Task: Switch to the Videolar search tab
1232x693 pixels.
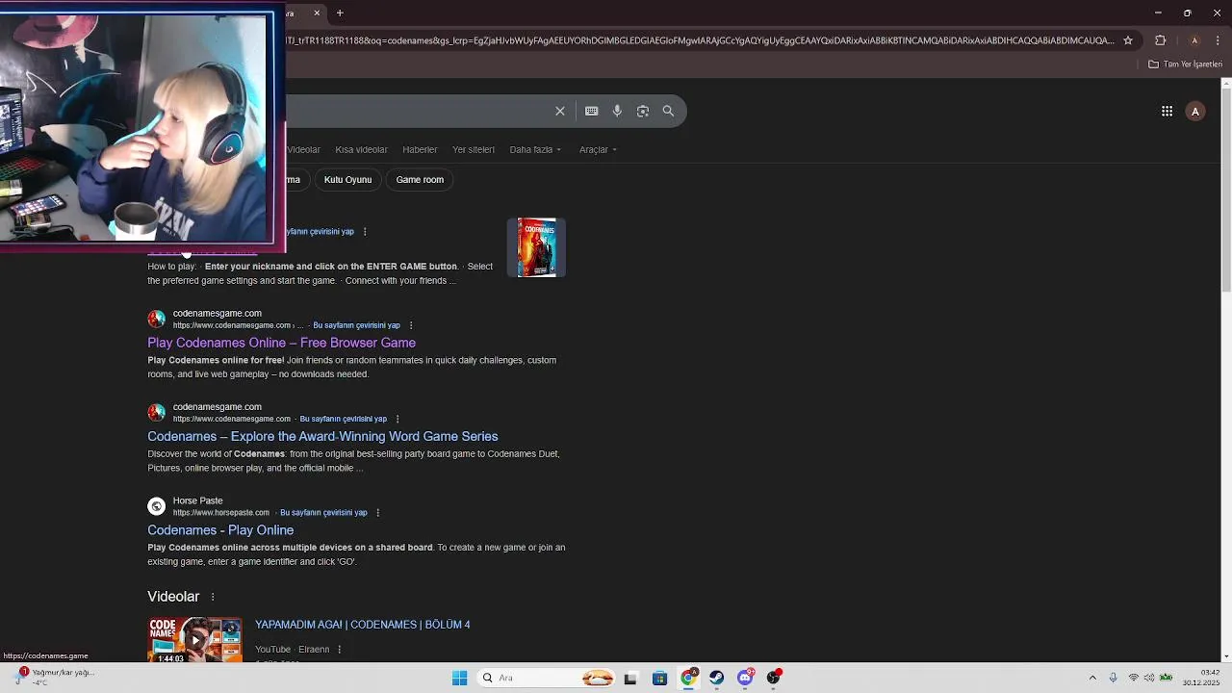Action: [303, 149]
